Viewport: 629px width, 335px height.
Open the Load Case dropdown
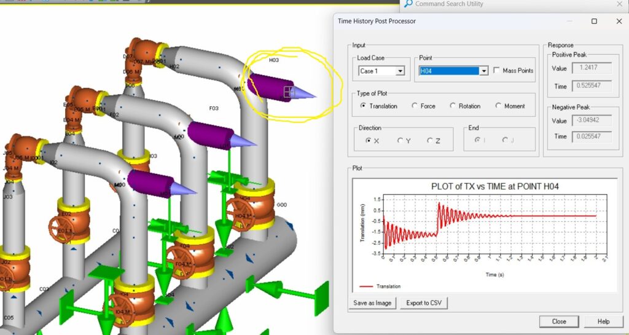click(400, 71)
